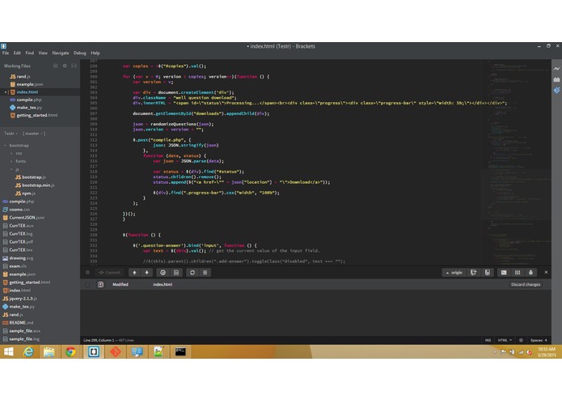The width and height of the screenshot is (562, 400).
Task: Show file history via document icon
Action: click(x=176, y=273)
